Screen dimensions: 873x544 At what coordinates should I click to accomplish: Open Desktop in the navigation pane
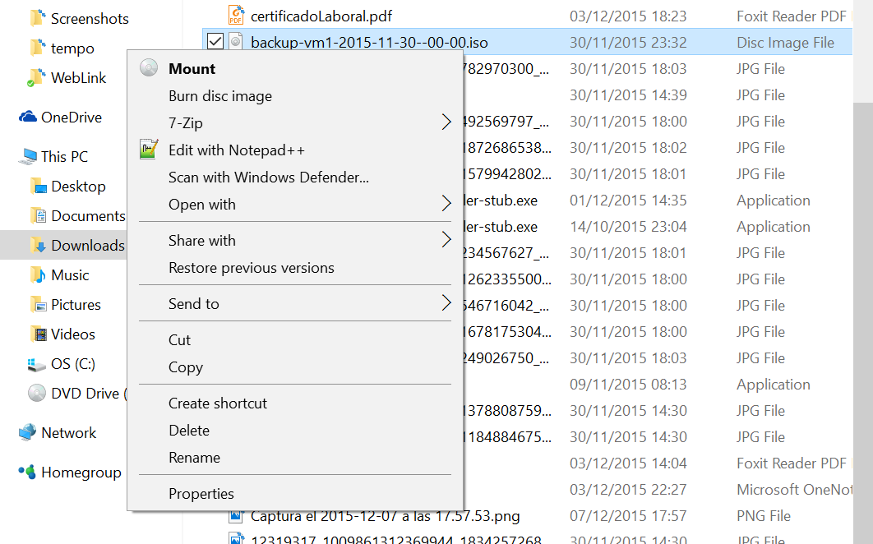78,187
